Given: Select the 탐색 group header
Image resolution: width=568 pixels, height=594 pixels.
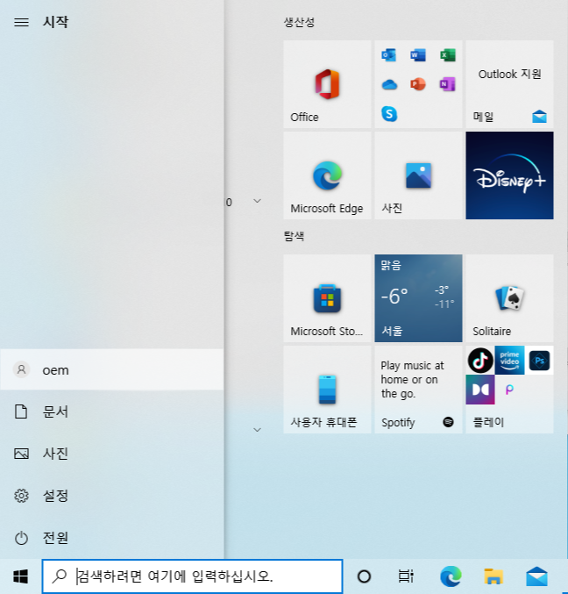Looking at the screenshot, I should click(294, 236).
